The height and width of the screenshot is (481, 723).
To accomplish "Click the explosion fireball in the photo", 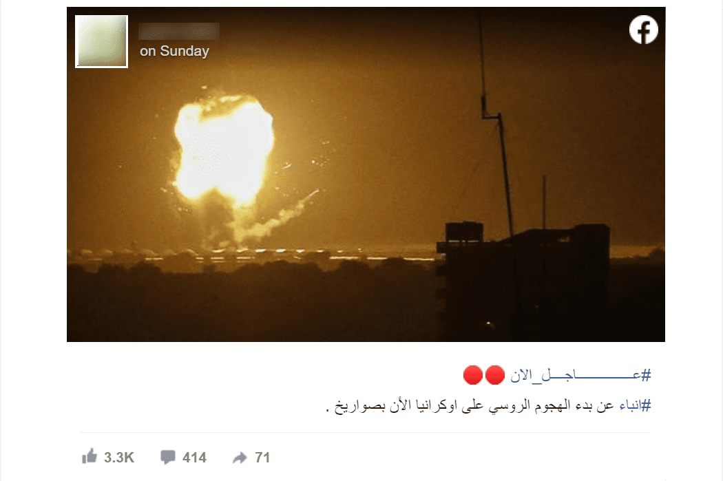I will 224,147.
